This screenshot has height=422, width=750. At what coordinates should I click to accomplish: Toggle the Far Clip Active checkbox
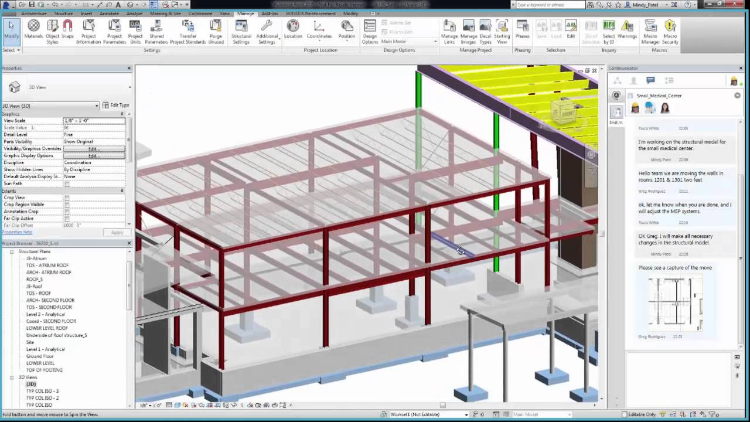(x=67, y=219)
